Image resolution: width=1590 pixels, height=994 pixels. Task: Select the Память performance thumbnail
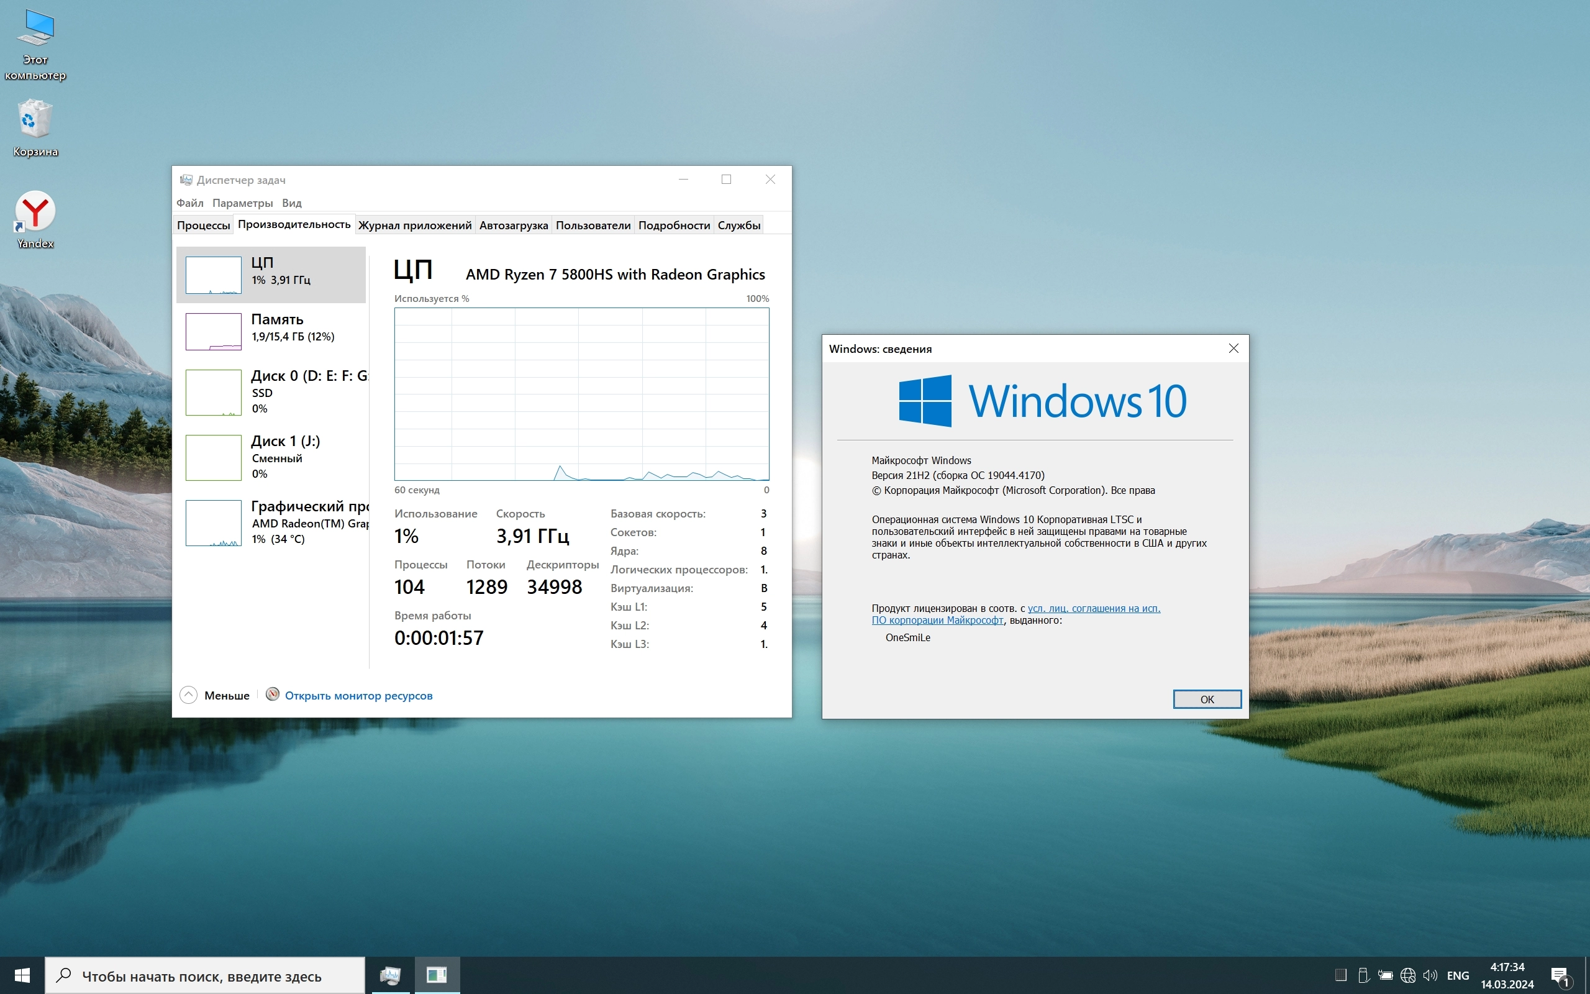pyautogui.click(x=271, y=331)
